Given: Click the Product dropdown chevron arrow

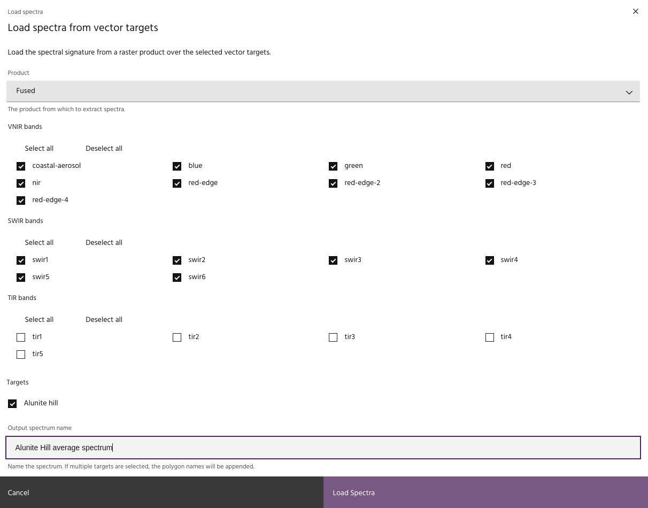Looking at the screenshot, I should pyautogui.click(x=629, y=92).
